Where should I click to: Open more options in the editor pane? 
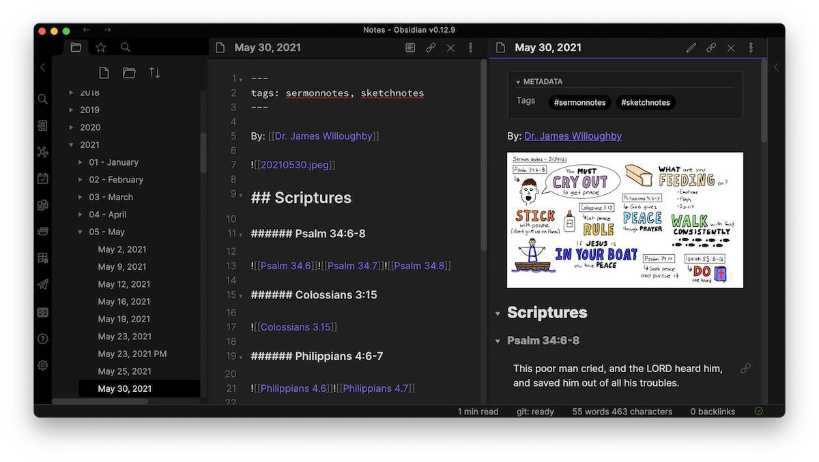click(x=470, y=48)
